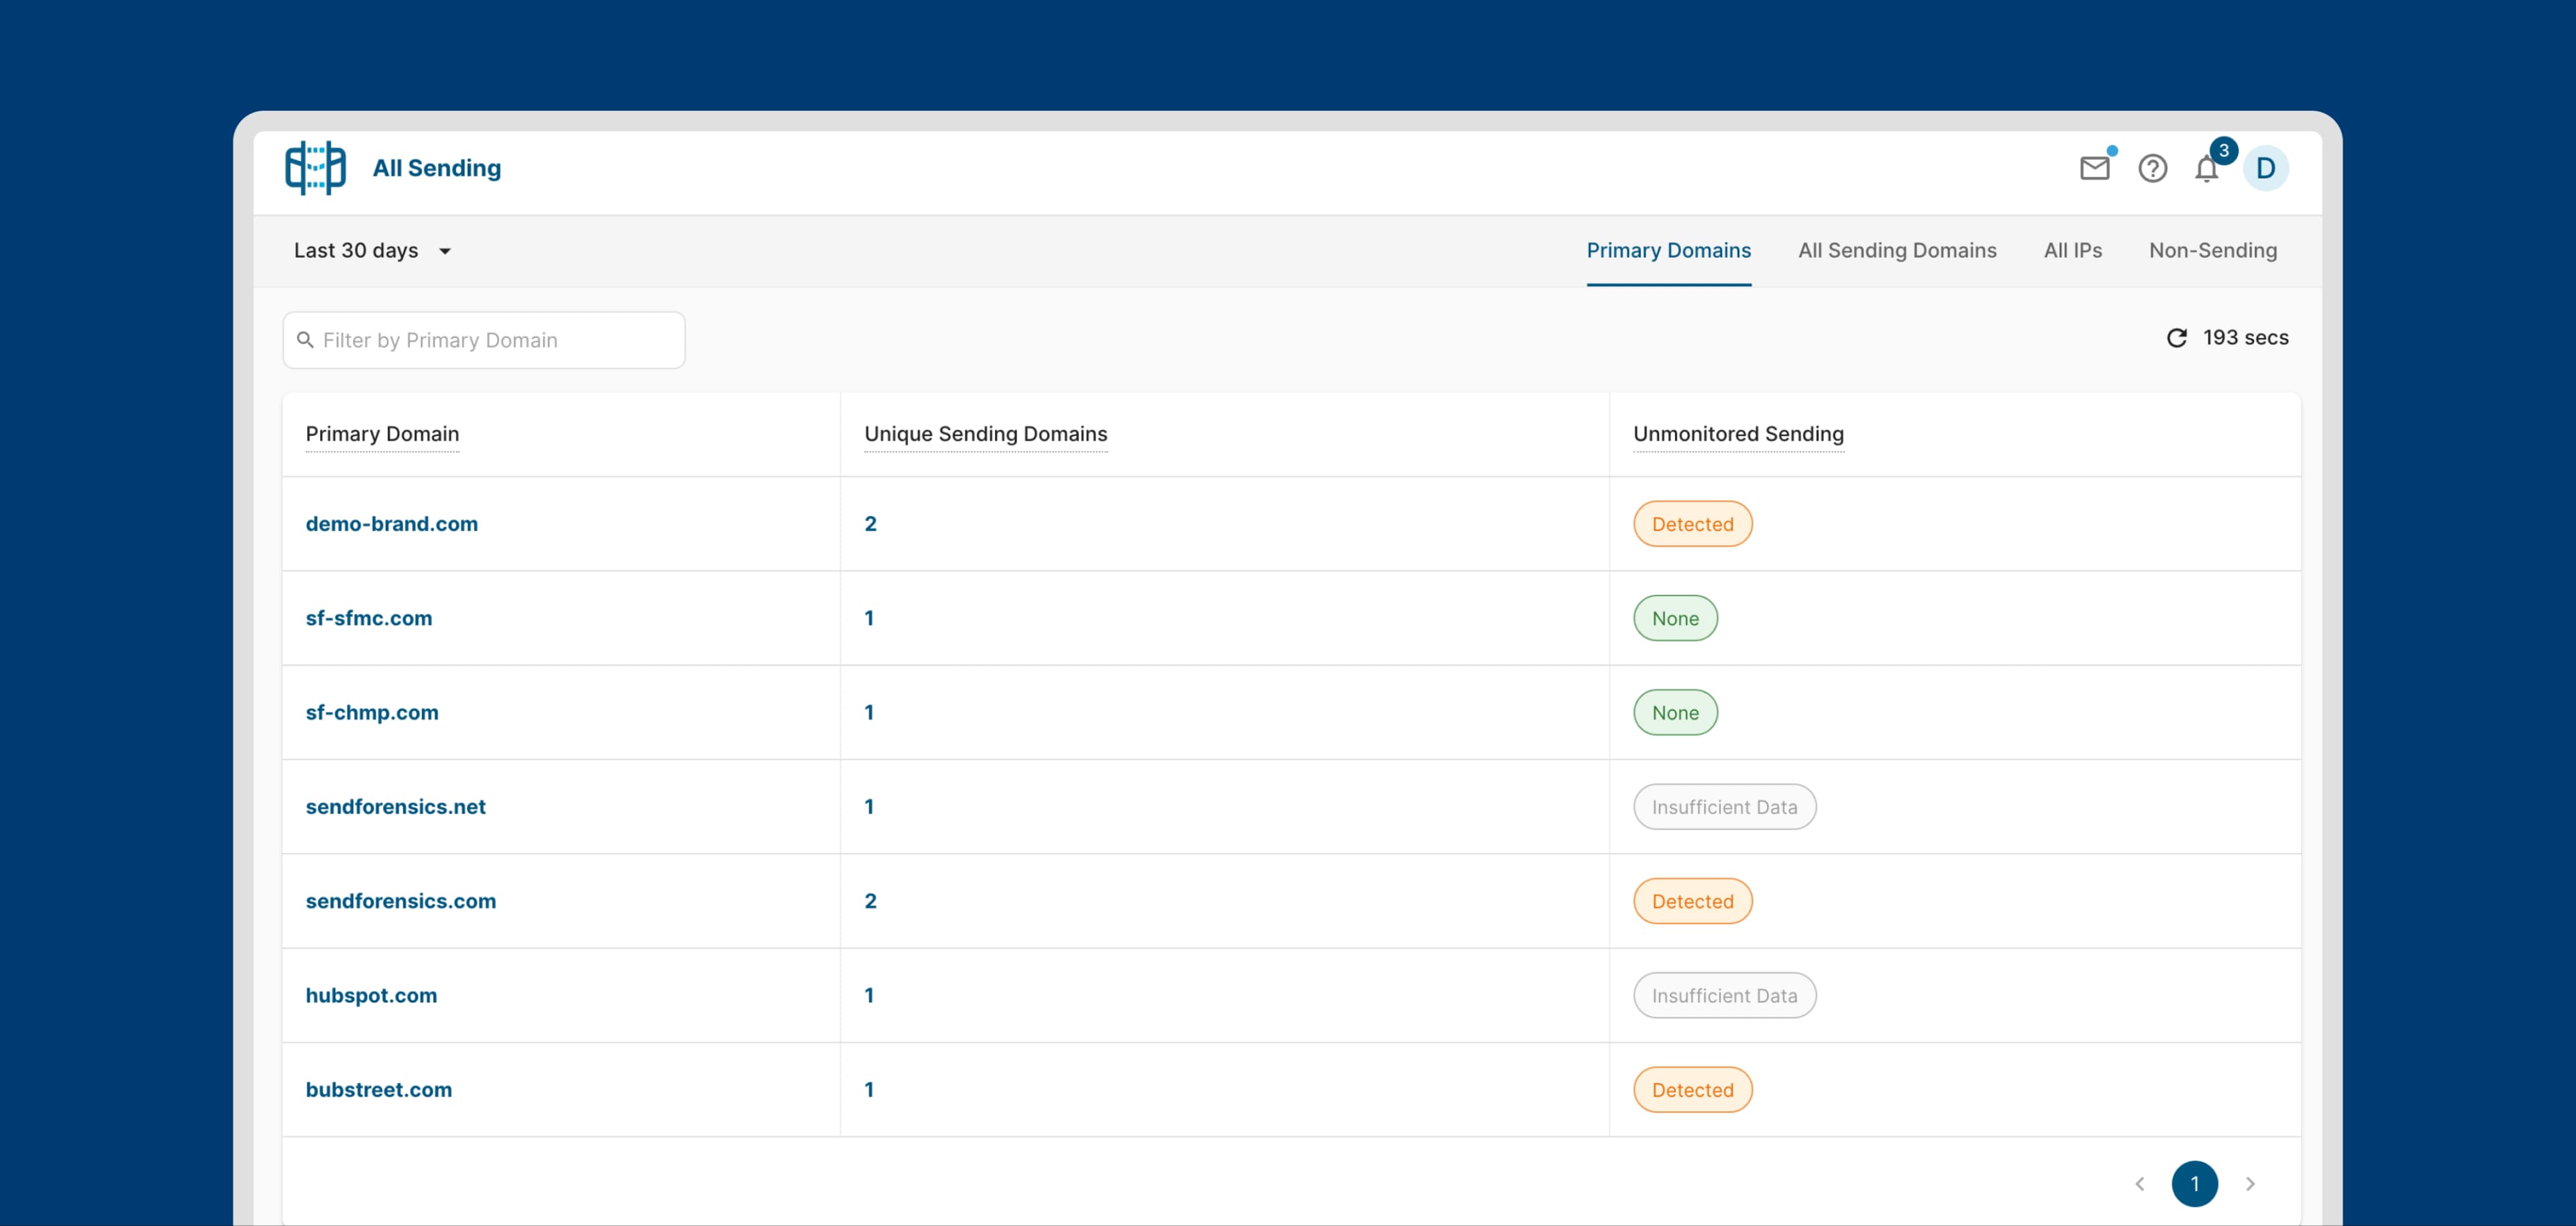2576x1226 pixels.
Task: Open the demo-brand.com domain link
Action: pos(391,524)
